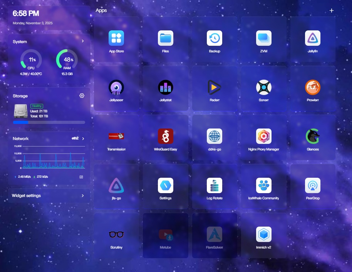The image size is (352, 272).
Task: Expand the Network eth2 interface chevron
Action: click(83, 139)
